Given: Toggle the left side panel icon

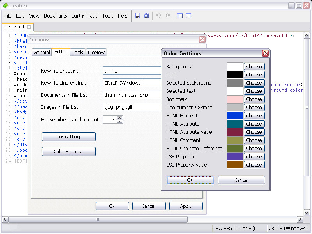Looking at the screenshot, I should click(x=180, y=16).
